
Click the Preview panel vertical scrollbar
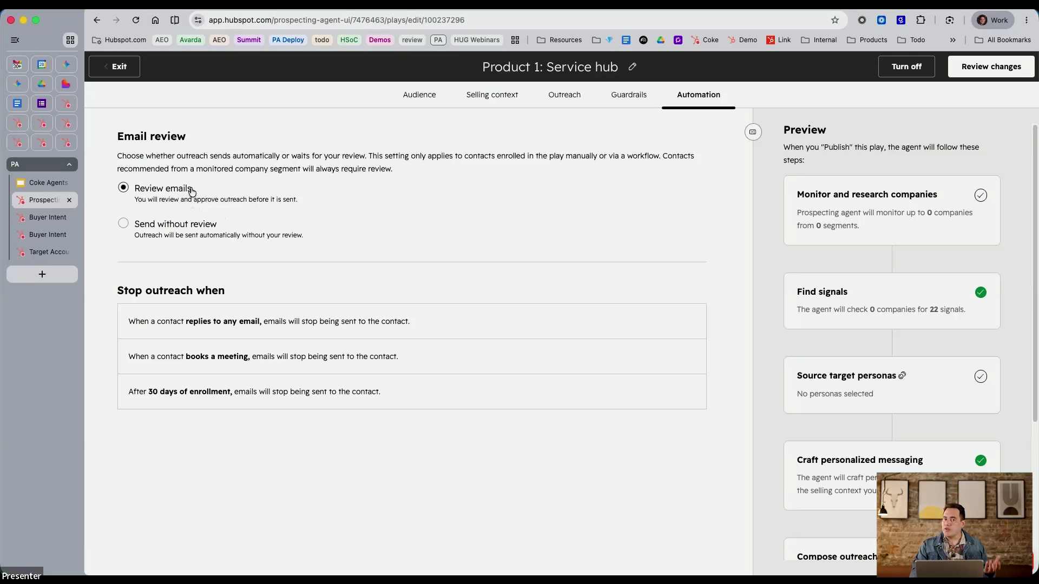click(1035, 273)
